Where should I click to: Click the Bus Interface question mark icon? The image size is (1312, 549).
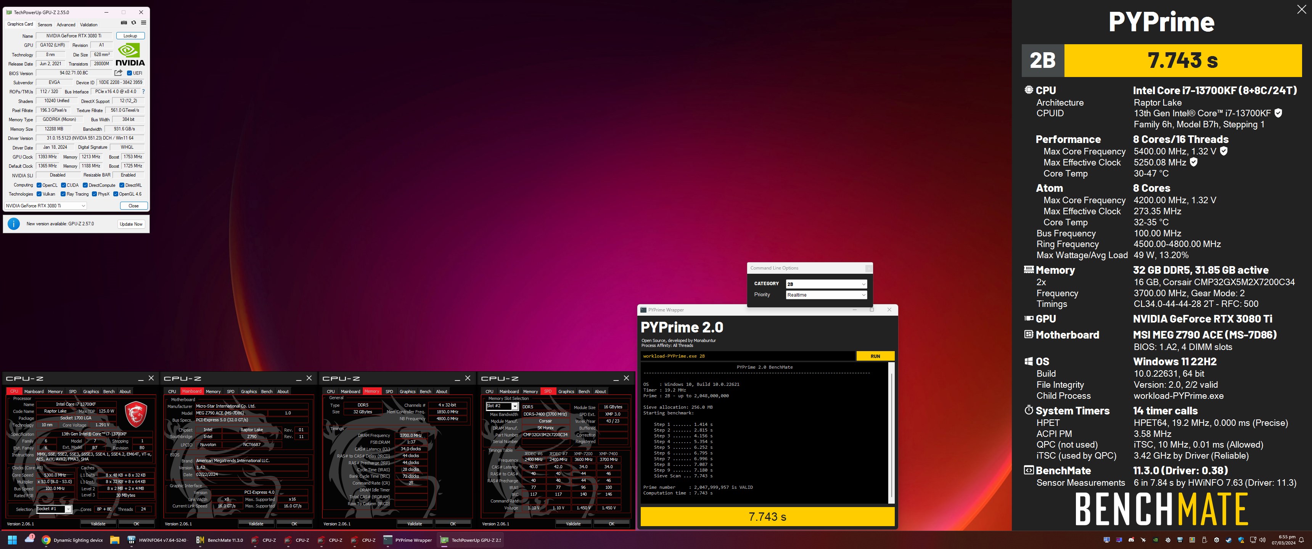coord(143,91)
